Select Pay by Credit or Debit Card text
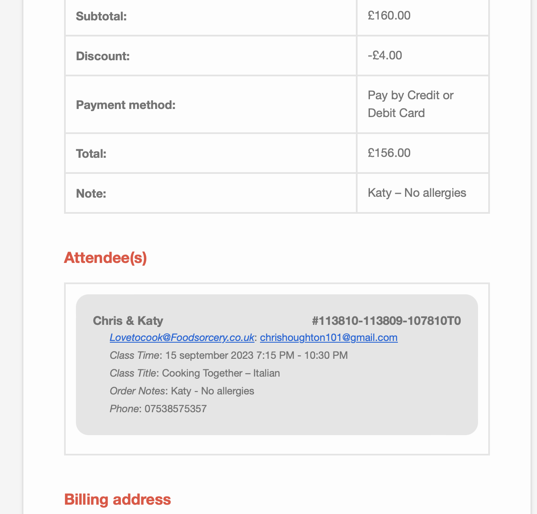The image size is (537, 514). [411, 104]
